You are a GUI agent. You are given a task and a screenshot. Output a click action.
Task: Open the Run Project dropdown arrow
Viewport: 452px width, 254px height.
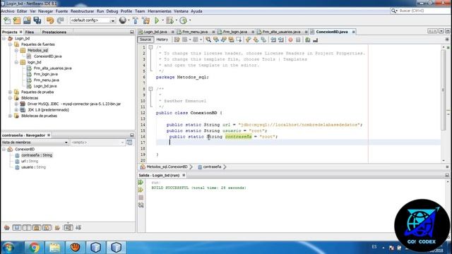click(162, 20)
